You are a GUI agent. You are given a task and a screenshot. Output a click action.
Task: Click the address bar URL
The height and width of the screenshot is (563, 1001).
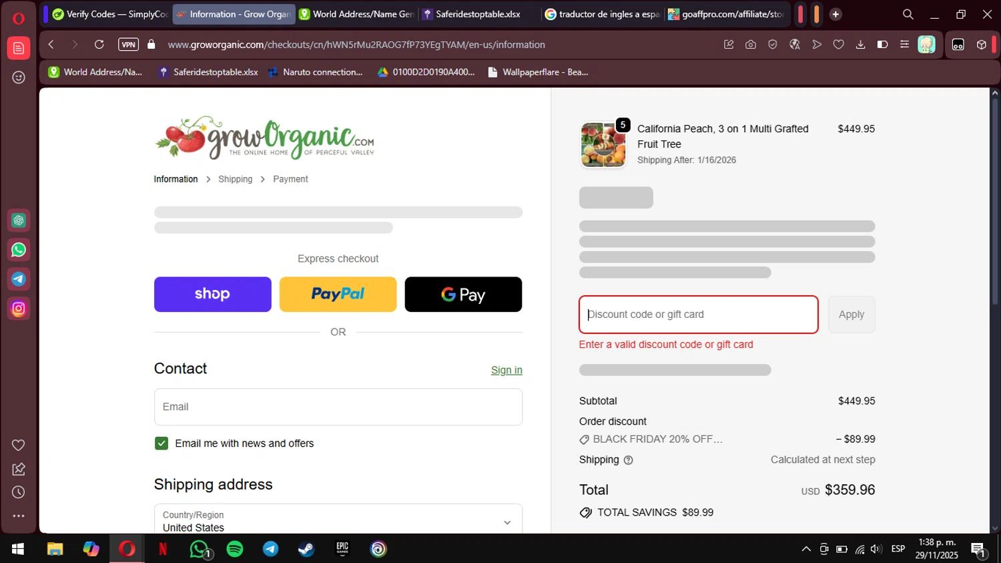coord(356,45)
